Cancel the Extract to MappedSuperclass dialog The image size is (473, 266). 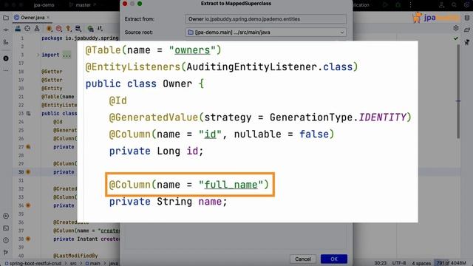tap(303, 259)
